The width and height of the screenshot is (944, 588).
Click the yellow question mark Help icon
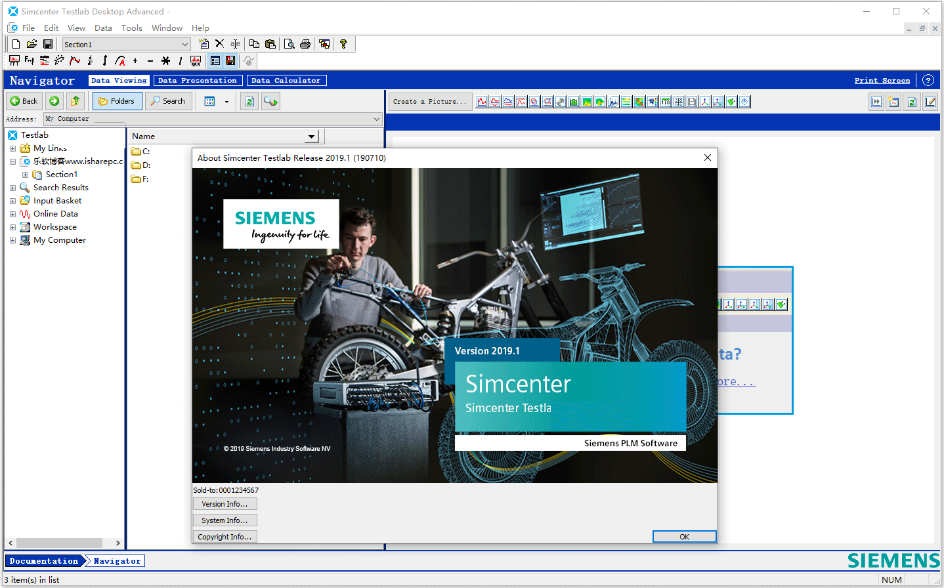[x=343, y=44]
